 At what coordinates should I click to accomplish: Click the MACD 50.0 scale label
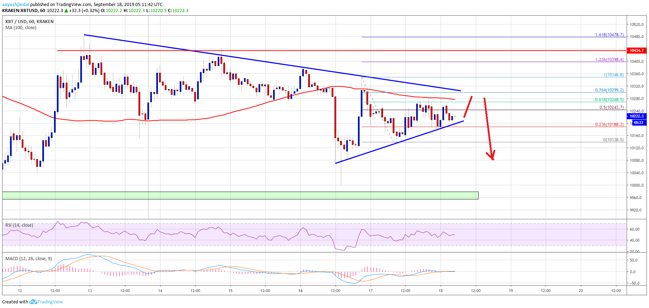pyautogui.click(x=634, y=260)
